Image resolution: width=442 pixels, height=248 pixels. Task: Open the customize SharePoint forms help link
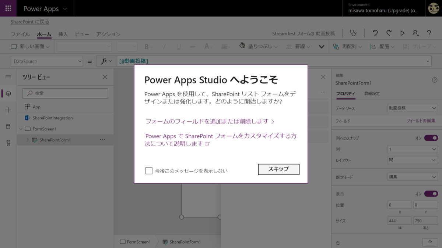(221, 140)
